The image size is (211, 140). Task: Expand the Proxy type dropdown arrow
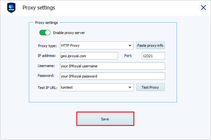(x=130, y=45)
